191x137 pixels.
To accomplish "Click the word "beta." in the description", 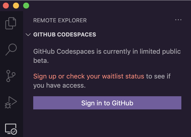I will coord(41,61).
